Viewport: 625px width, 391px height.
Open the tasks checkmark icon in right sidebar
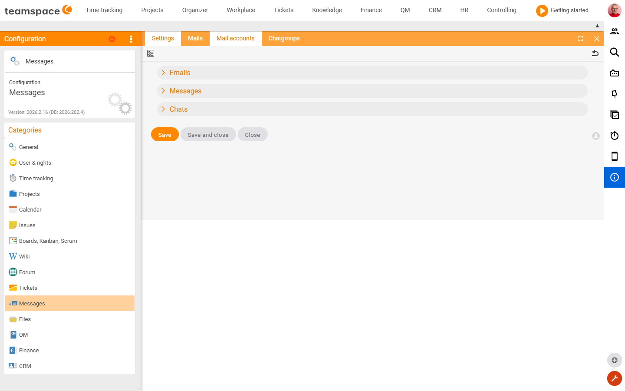pyautogui.click(x=615, y=115)
